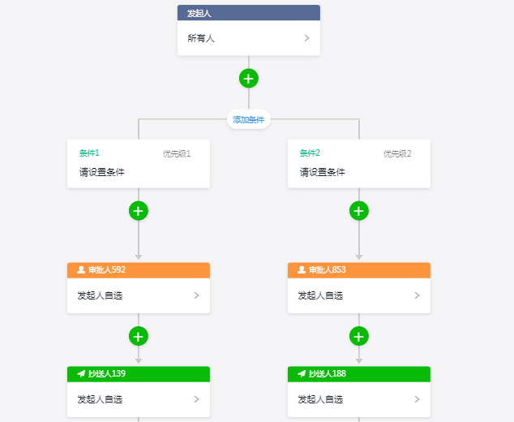Click the plus button under 条件2
Image resolution: width=514 pixels, height=422 pixels.
[x=359, y=211]
